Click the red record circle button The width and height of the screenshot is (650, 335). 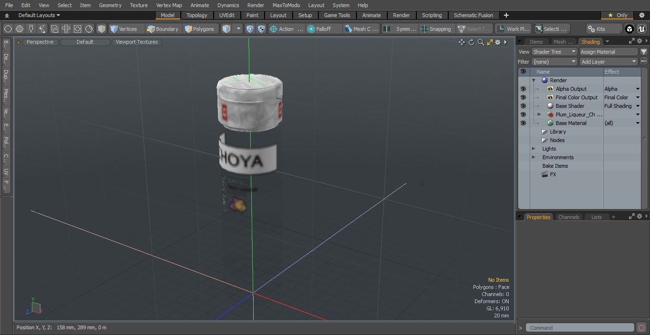tap(641, 328)
